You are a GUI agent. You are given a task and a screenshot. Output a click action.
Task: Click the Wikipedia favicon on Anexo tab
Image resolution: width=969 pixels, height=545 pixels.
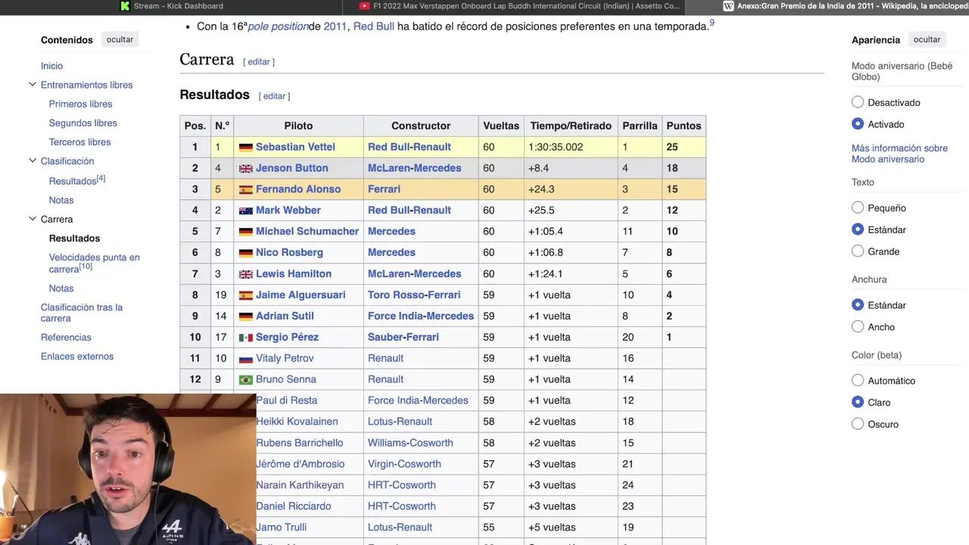tap(728, 6)
